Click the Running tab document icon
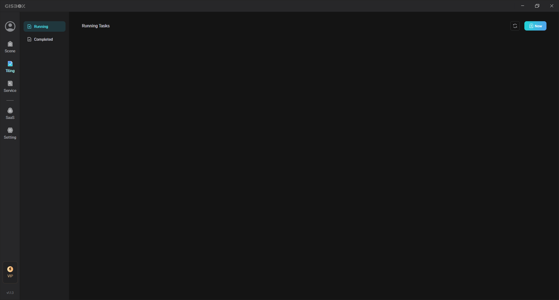 [29, 26]
